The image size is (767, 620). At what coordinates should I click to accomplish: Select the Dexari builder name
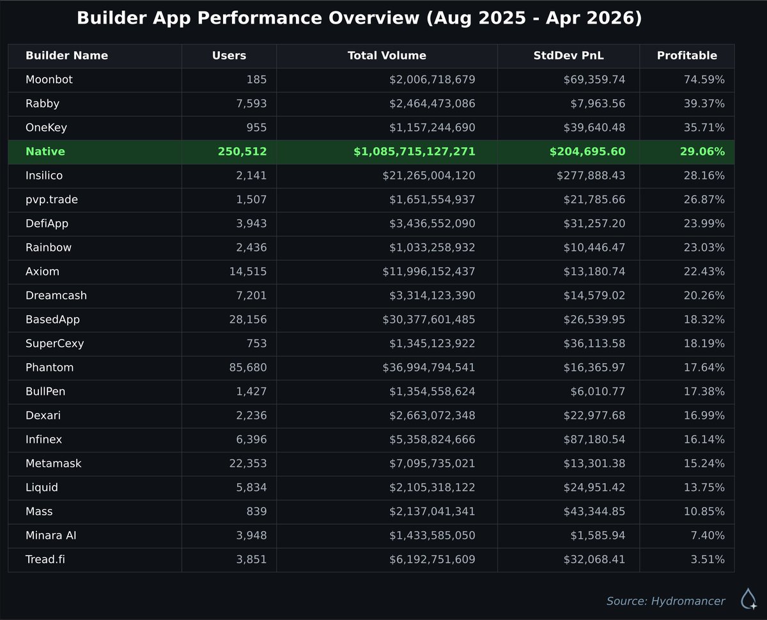coord(43,415)
